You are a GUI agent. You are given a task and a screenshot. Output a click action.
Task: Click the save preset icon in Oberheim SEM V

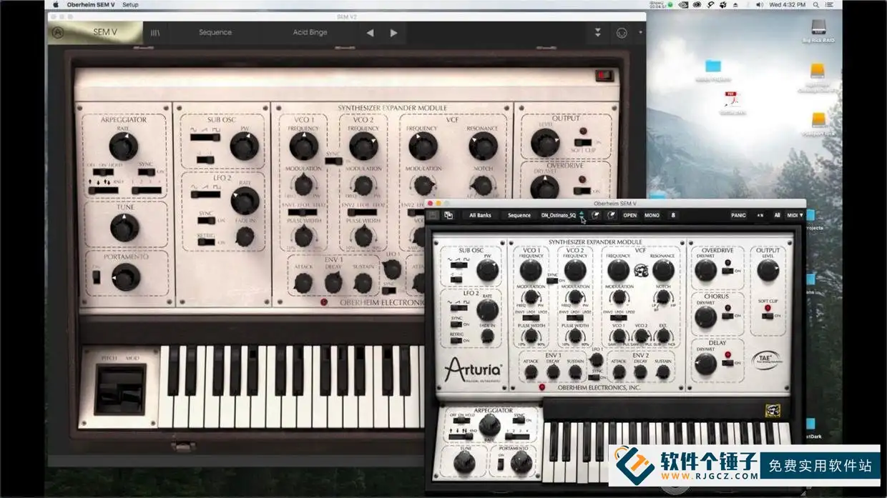click(x=432, y=215)
